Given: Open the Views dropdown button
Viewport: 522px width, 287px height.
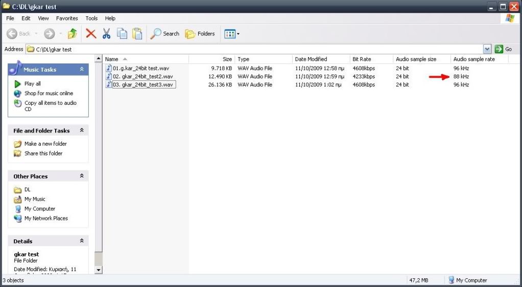Looking at the screenshot, I should tap(232, 34).
